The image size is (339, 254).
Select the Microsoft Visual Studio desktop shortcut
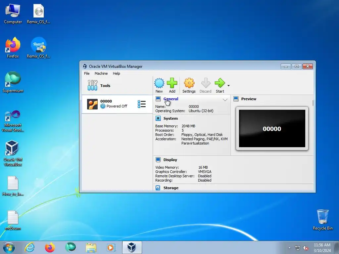(x=13, y=121)
